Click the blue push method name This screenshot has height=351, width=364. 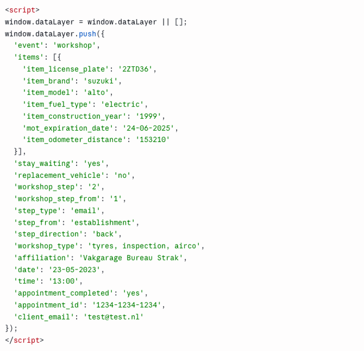pos(87,34)
